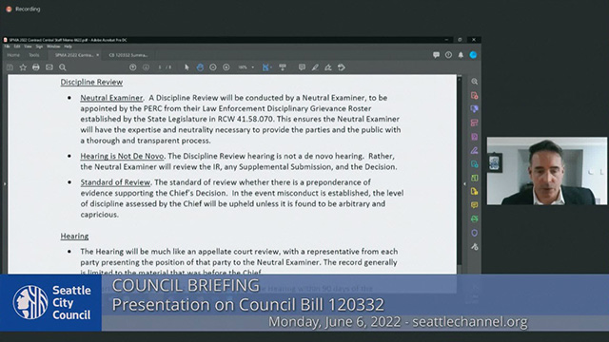Open the Help menu

click(x=68, y=47)
